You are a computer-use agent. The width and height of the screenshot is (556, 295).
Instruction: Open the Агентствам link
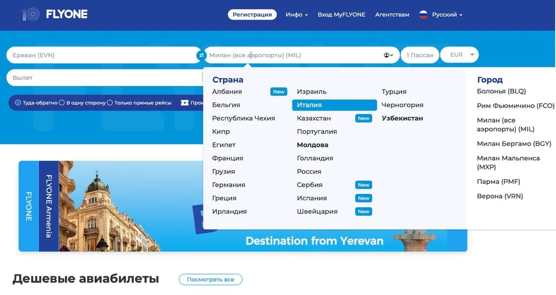pyautogui.click(x=392, y=15)
